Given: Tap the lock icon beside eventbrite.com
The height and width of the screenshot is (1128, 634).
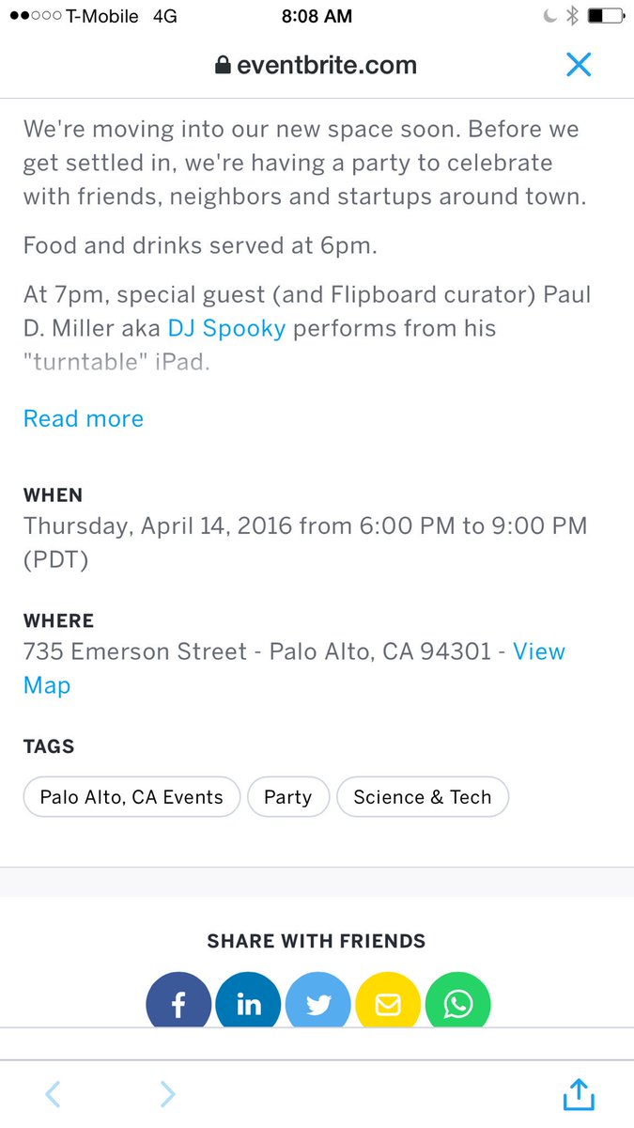Looking at the screenshot, I should 223,65.
